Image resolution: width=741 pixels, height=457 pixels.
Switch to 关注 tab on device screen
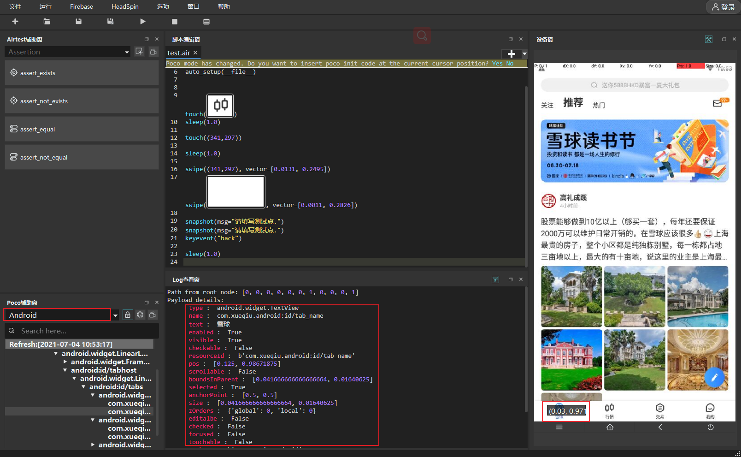pos(547,105)
